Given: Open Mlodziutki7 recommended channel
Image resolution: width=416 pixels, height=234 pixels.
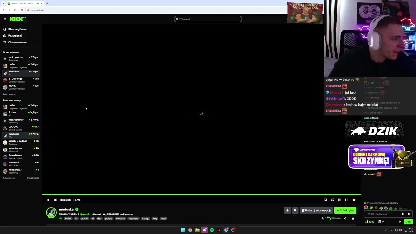Looking at the screenshot, I should coord(21,171).
